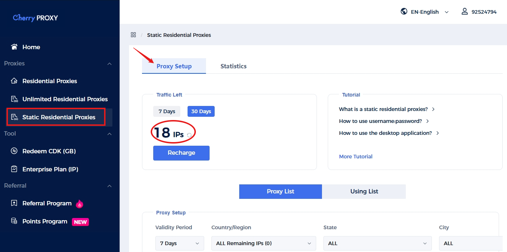
Task: Click the refresh icon beside 18 IPs
Action: click(x=189, y=135)
